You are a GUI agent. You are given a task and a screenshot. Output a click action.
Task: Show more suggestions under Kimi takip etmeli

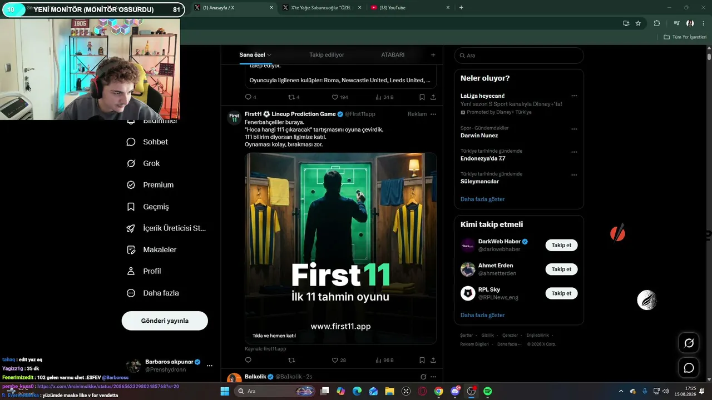tap(483, 315)
